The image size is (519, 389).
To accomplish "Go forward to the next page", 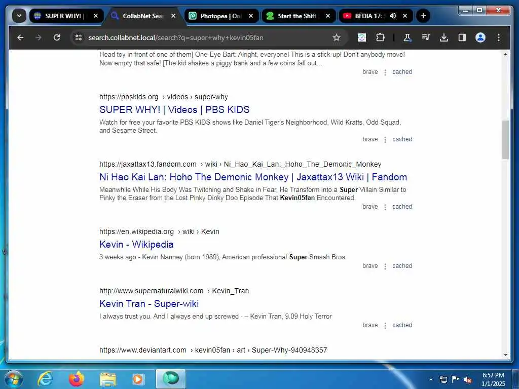I will pos(39,37).
